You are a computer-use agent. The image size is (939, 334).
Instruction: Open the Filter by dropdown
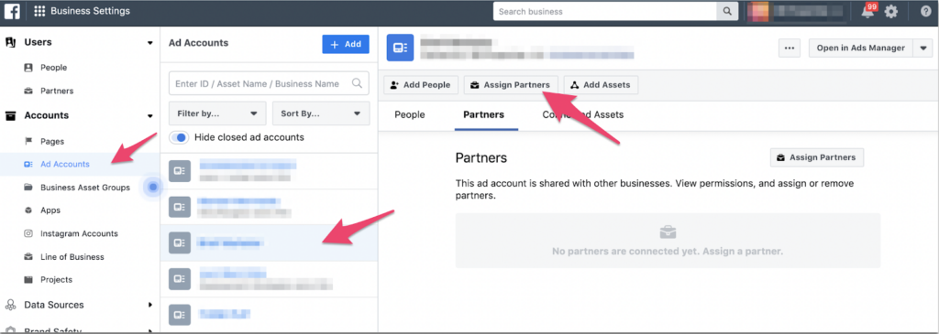[x=217, y=113]
